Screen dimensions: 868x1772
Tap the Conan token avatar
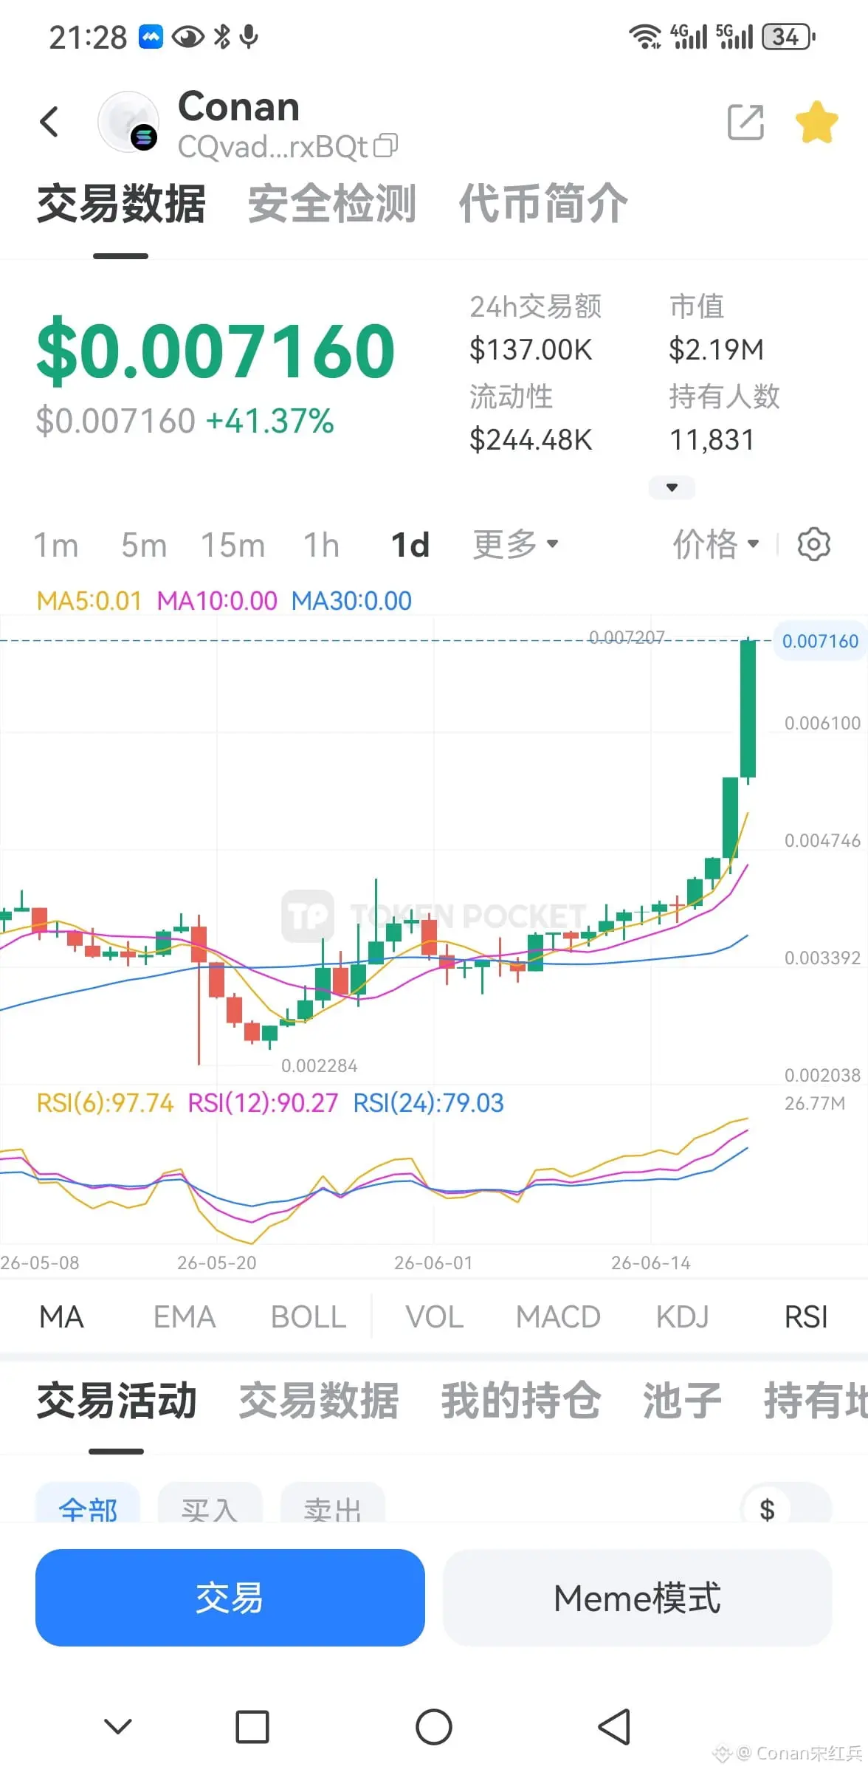pyautogui.click(x=128, y=122)
